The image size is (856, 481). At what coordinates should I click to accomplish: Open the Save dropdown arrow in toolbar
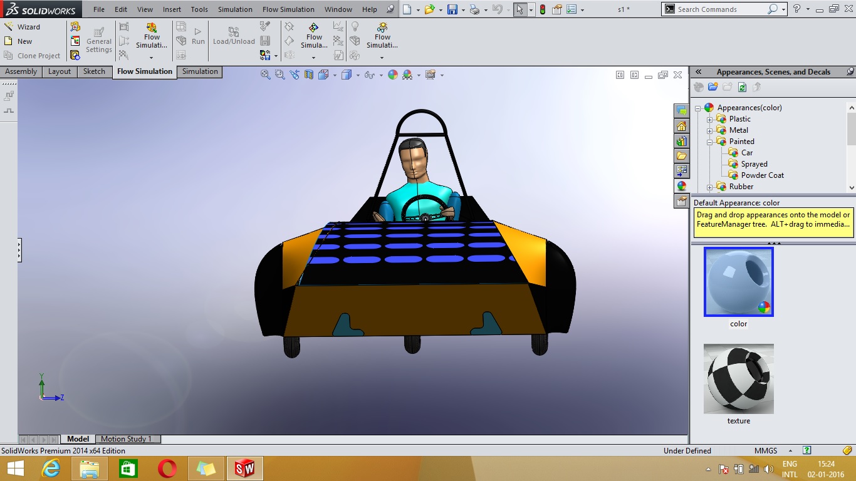463,10
